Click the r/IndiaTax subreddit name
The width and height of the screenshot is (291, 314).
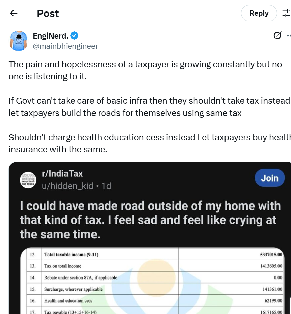pyautogui.click(x=62, y=174)
